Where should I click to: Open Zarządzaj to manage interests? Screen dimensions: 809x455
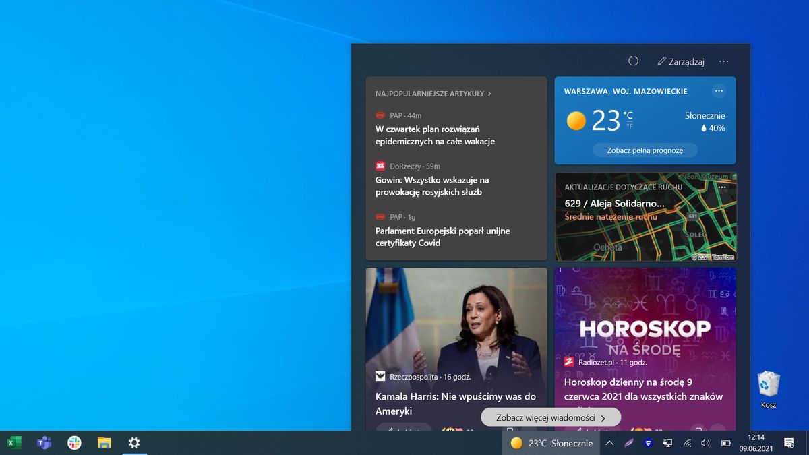click(x=682, y=61)
